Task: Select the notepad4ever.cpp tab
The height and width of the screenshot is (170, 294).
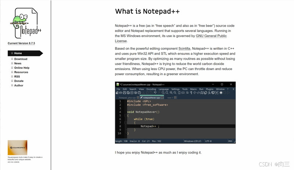Action: (x=151, y=97)
